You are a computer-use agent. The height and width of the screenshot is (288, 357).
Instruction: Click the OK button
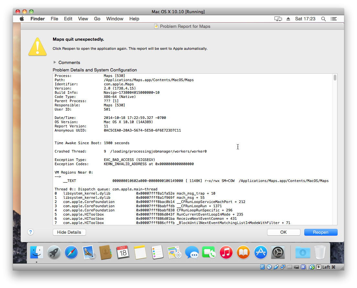point(284,232)
